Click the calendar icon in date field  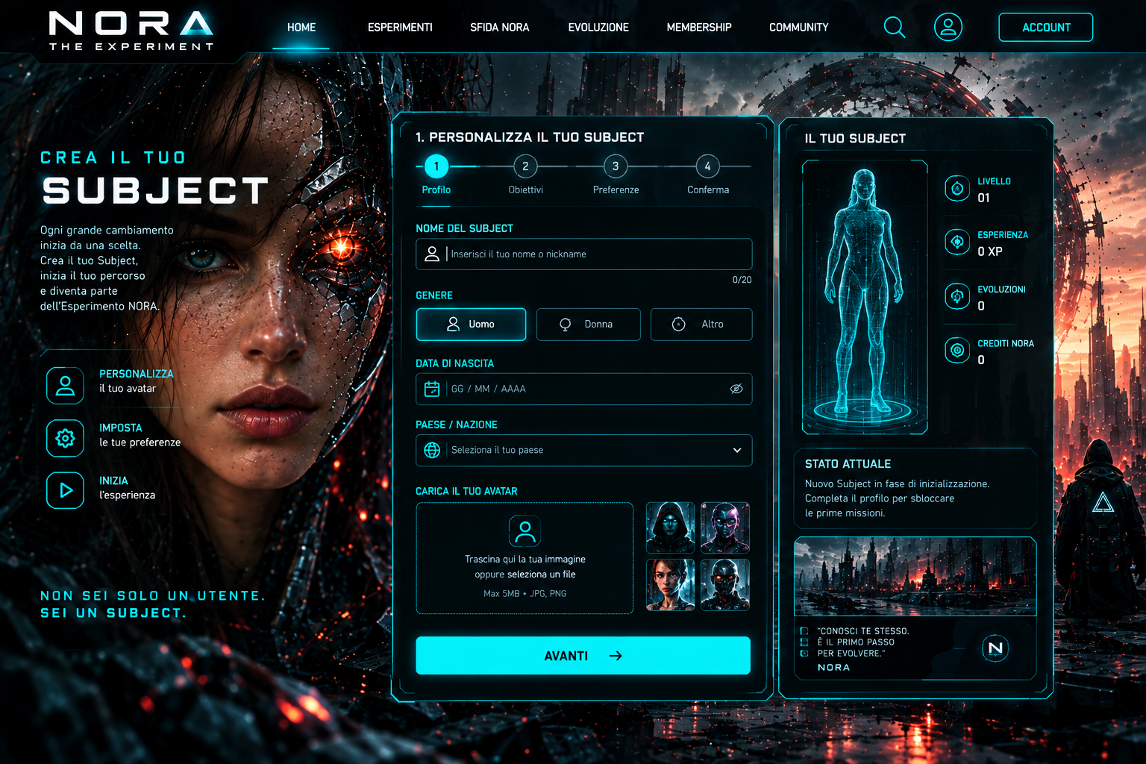tap(432, 389)
